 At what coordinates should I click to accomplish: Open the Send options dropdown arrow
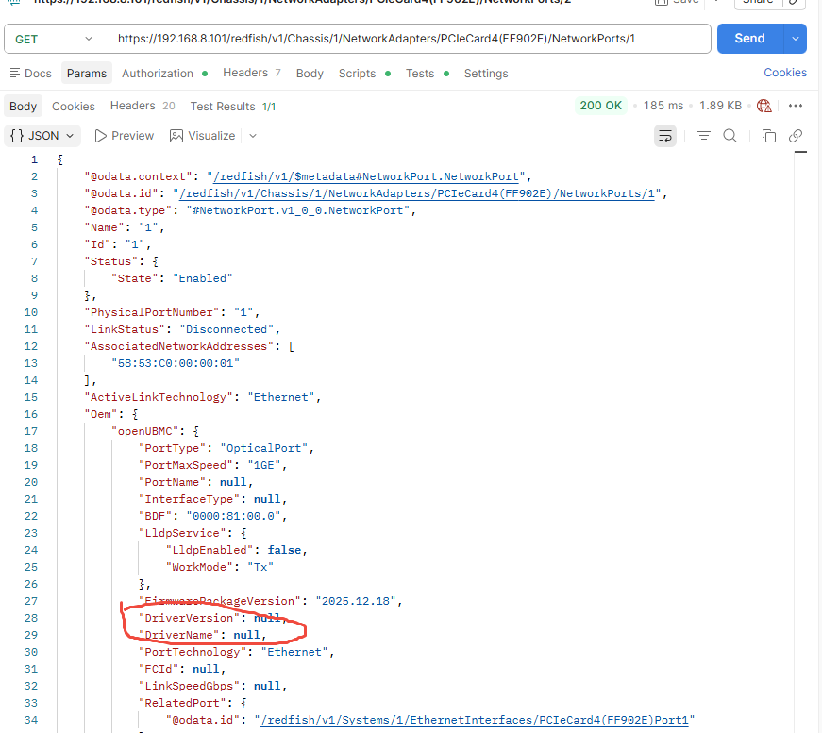[796, 39]
